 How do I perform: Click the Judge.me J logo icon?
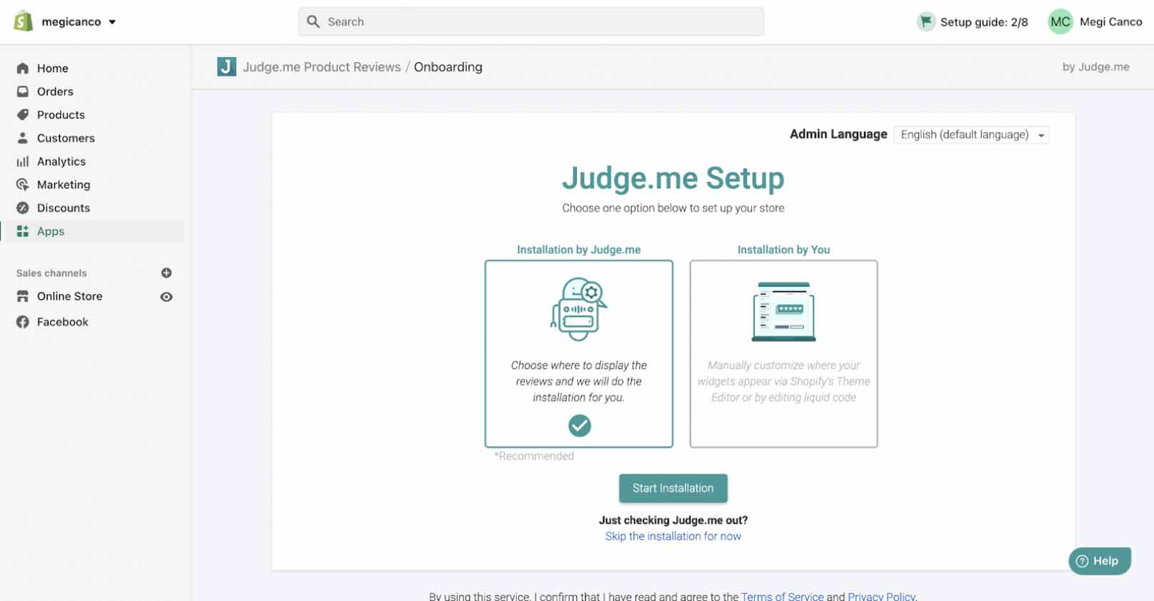click(x=226, y=67)
